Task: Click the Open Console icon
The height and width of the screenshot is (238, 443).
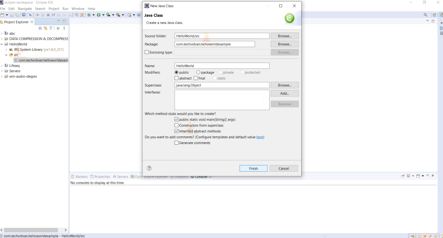Action: [418, 176]
